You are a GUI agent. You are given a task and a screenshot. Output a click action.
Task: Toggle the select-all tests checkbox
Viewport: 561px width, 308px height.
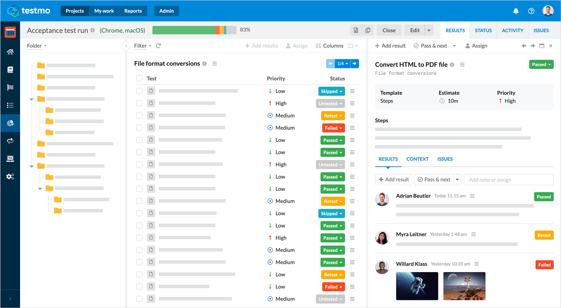pos(139,78)
